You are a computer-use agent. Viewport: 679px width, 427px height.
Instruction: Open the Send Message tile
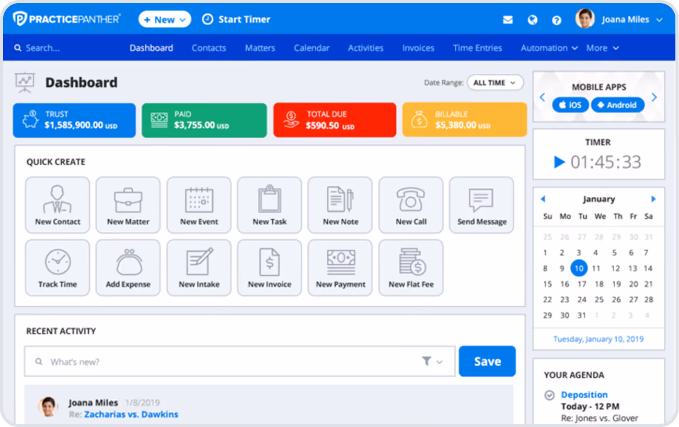click(x=481, y=205)
